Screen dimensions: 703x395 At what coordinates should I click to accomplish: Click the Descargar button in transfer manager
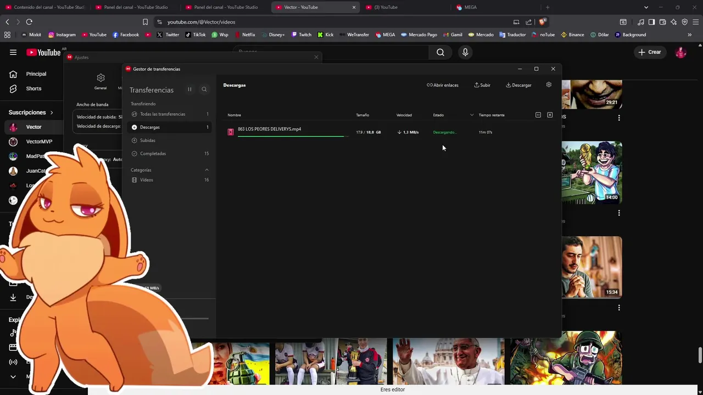pos(518,85)
